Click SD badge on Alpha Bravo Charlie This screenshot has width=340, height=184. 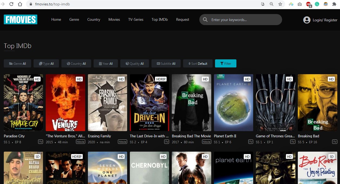37,156
